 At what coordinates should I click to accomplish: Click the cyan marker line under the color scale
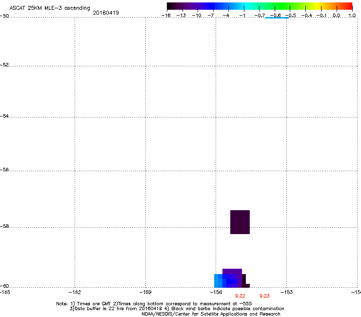coord(277,18)
